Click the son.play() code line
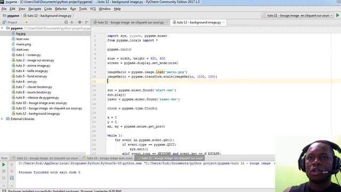This screenshot has width=341, height=192. click(x=116, y=95)
